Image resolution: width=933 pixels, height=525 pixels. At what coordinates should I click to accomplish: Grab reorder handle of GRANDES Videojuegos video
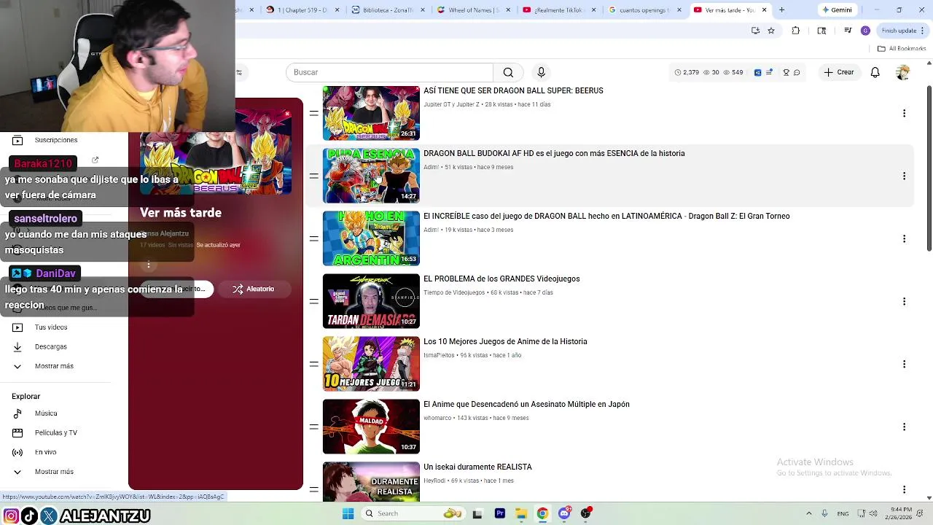tap(313, 301)
